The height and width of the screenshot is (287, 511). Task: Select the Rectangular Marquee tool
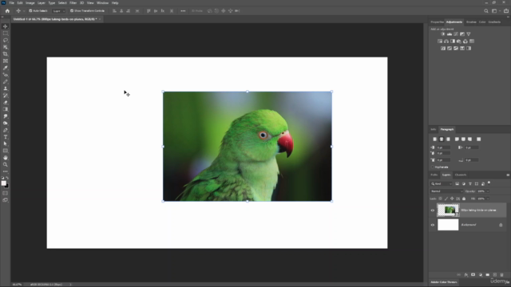[x=6, y=33]
